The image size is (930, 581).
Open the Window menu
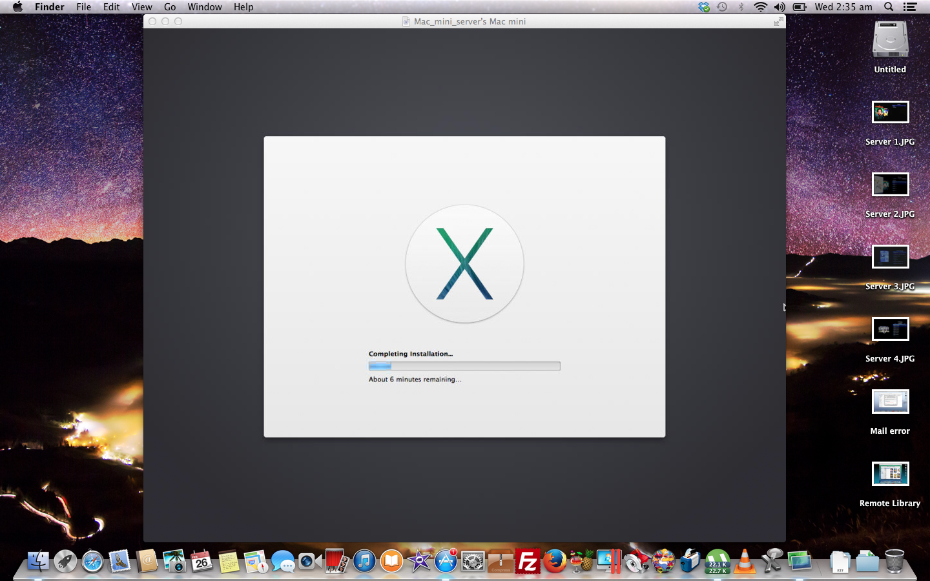pos(205,7)
